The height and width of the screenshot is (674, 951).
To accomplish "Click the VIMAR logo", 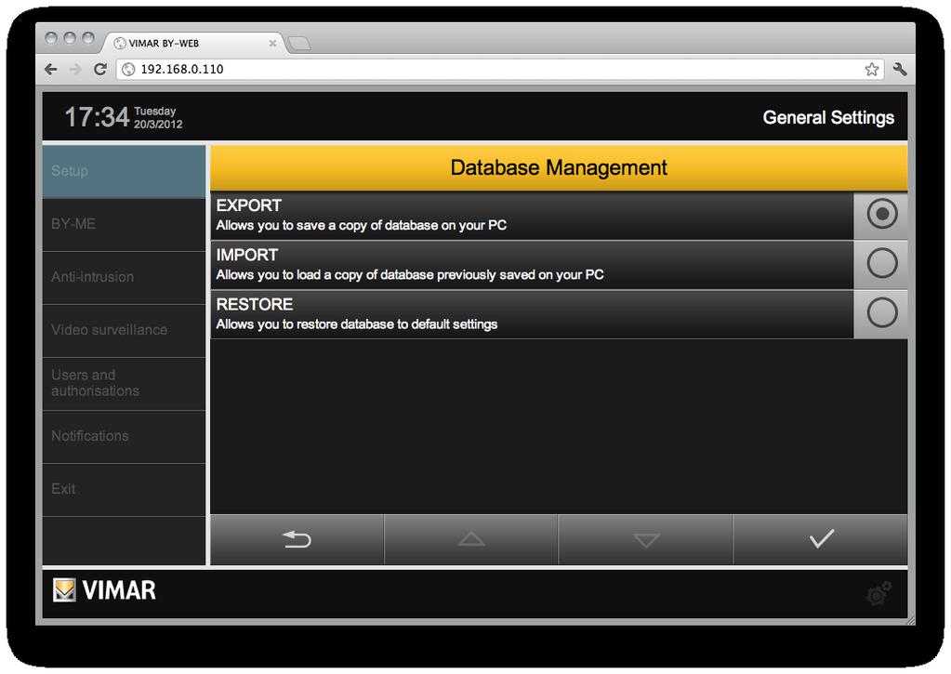I will [104, 590].
